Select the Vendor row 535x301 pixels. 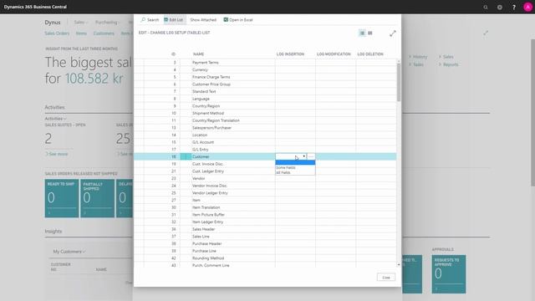tap(265, 178)
